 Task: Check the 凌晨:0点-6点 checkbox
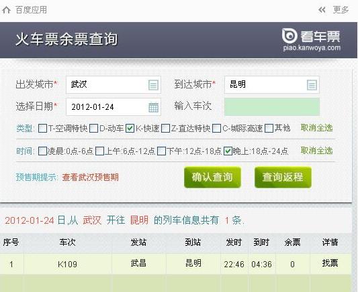42,151
